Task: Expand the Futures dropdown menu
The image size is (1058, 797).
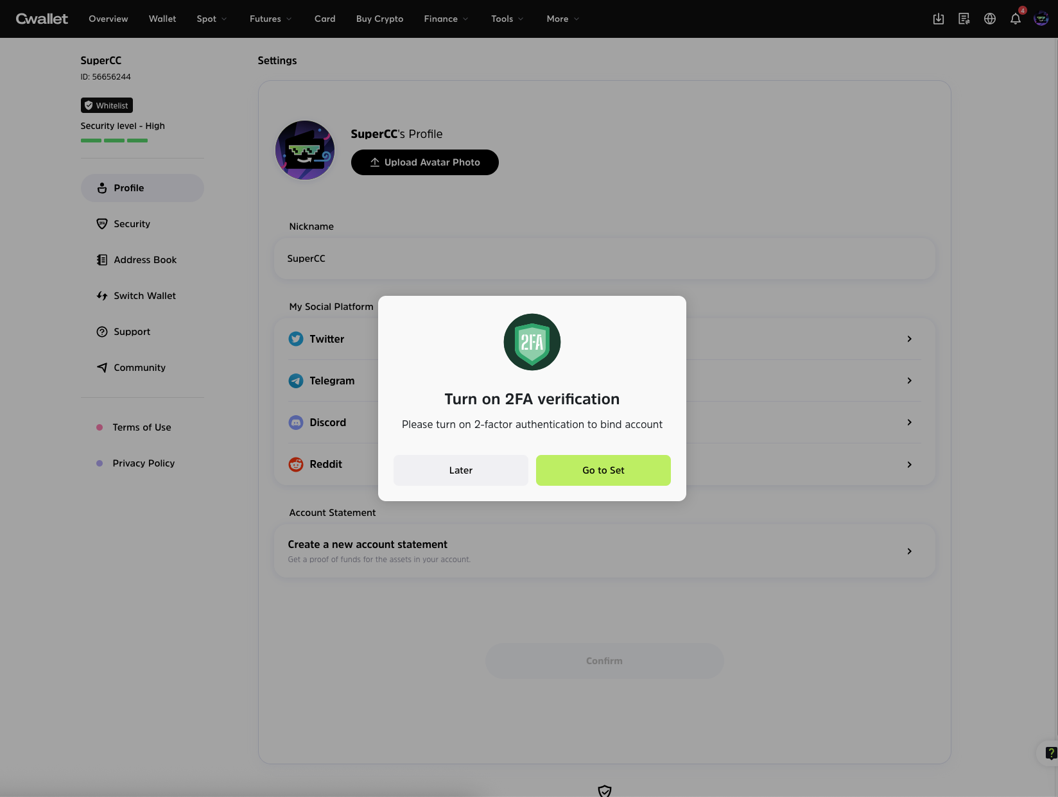Action: tap(270, 19)
